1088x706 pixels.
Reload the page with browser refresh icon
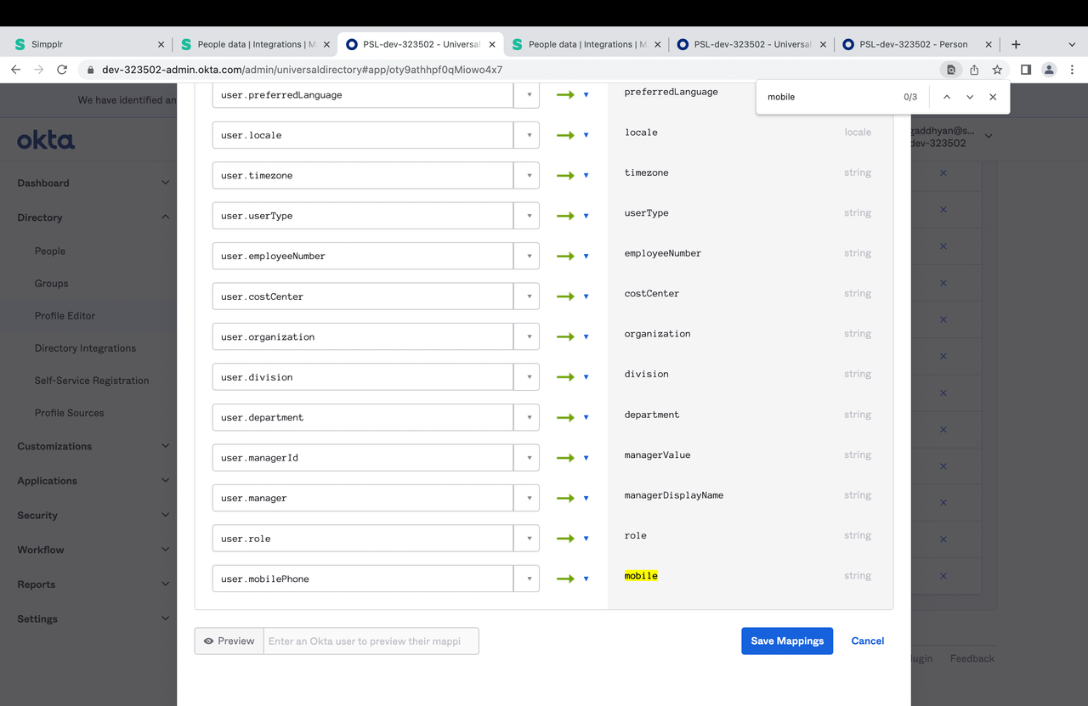click(62, 70)
